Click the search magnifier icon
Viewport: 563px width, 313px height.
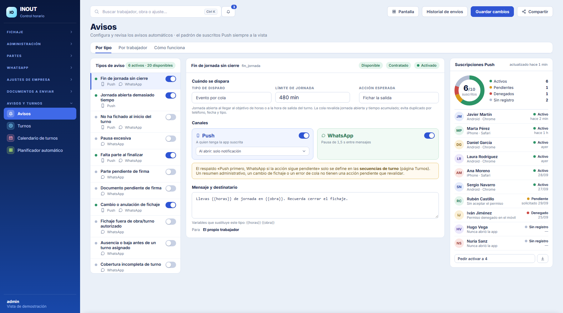click(97, 12)
